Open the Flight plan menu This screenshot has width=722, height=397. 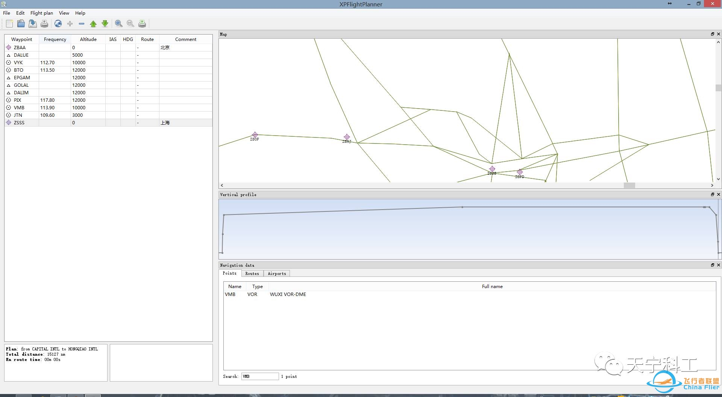pos(41,13)
